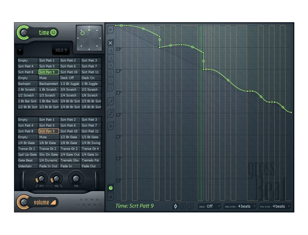Switch to time envelope using green clock icon
308x235 pixels.
click(x=111, y=188)
